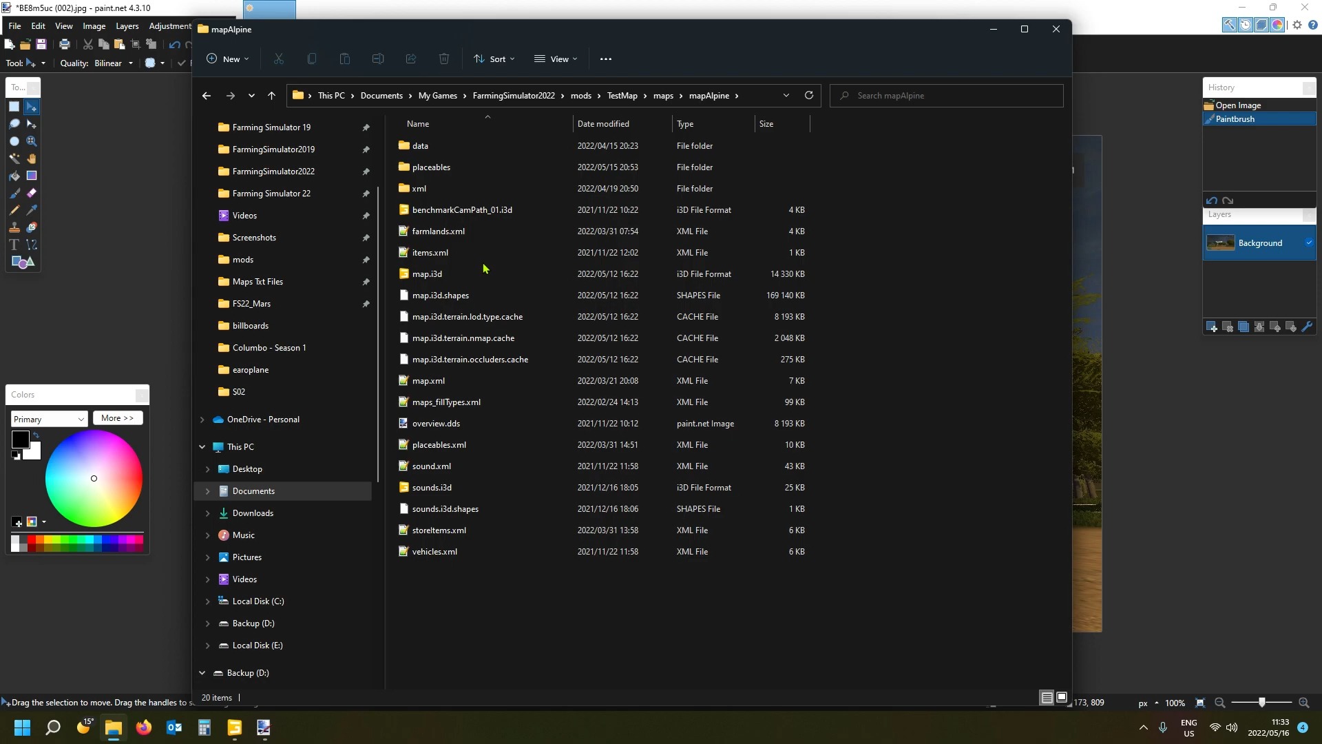Switch to details view in Explorer status bar
The image size is (1322, 744).
coord(1047,698)
